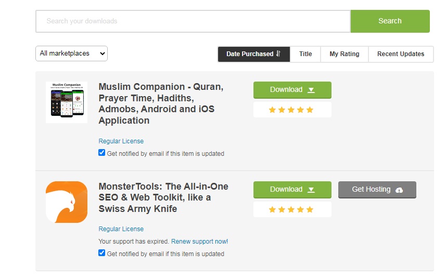Give MonsterTools a one-star rating

click(272, 209)
